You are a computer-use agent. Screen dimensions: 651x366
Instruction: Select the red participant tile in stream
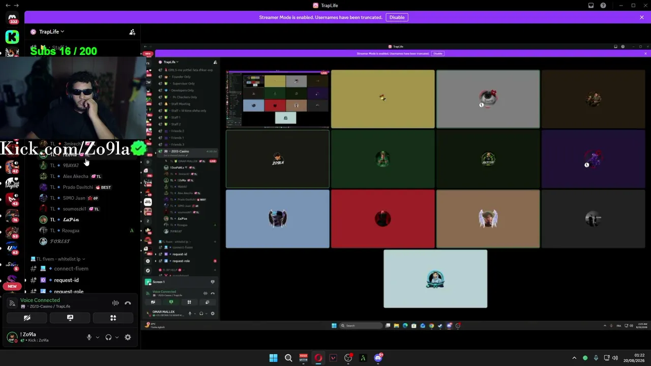pyautogui.click(x=383, y=219)
